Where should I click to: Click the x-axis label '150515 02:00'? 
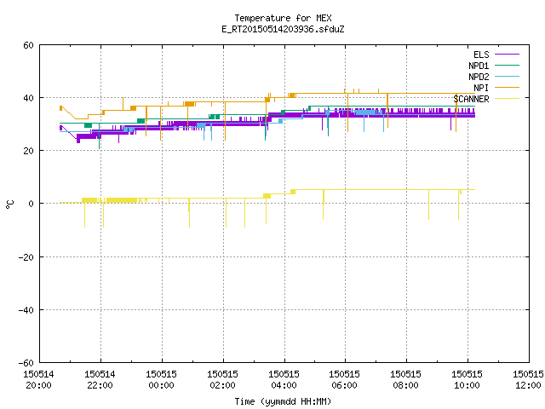[x=222, y=380]
